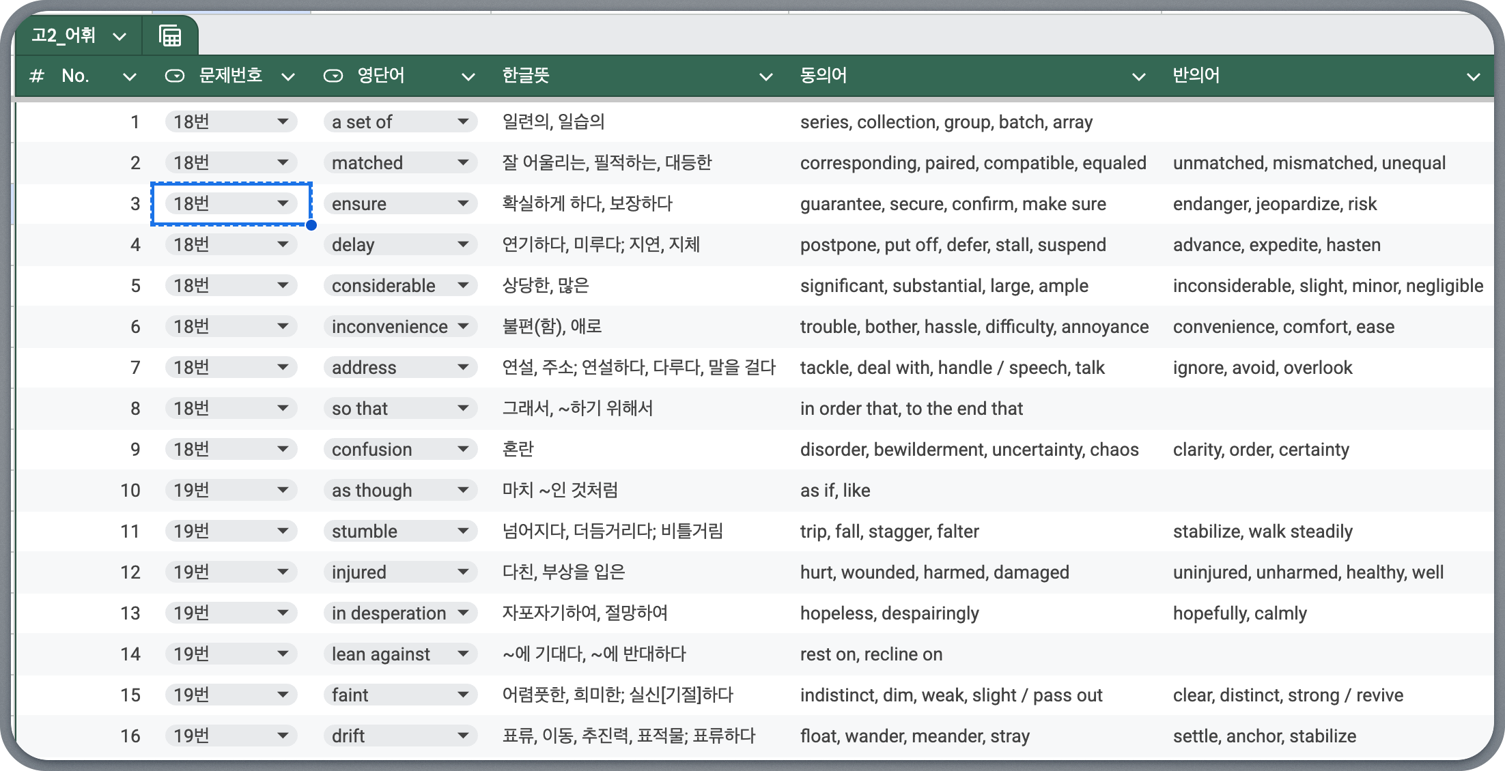The width and height of the screenshot is (1505, 771).
Task: Open the 고2_어휘 table name dropdown
Action: click(x=120, y=36)
